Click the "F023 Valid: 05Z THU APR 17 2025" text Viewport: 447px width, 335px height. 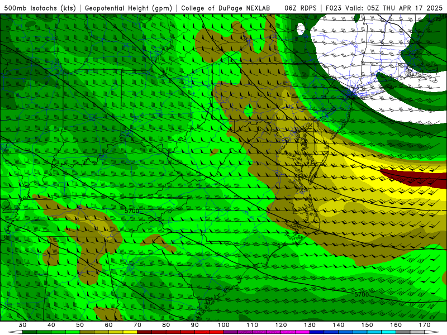384,8
